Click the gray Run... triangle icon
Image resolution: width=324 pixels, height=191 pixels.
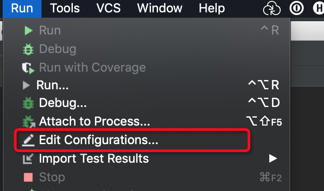click(x=27, y=85)
